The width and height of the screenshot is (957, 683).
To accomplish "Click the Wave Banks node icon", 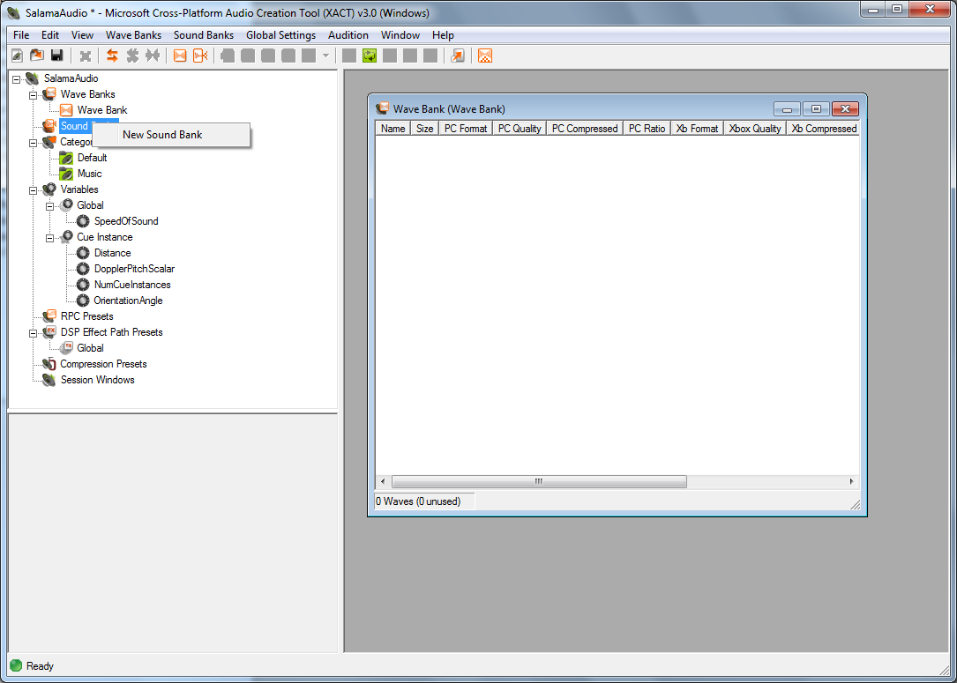I will click(x=49, y=94).
